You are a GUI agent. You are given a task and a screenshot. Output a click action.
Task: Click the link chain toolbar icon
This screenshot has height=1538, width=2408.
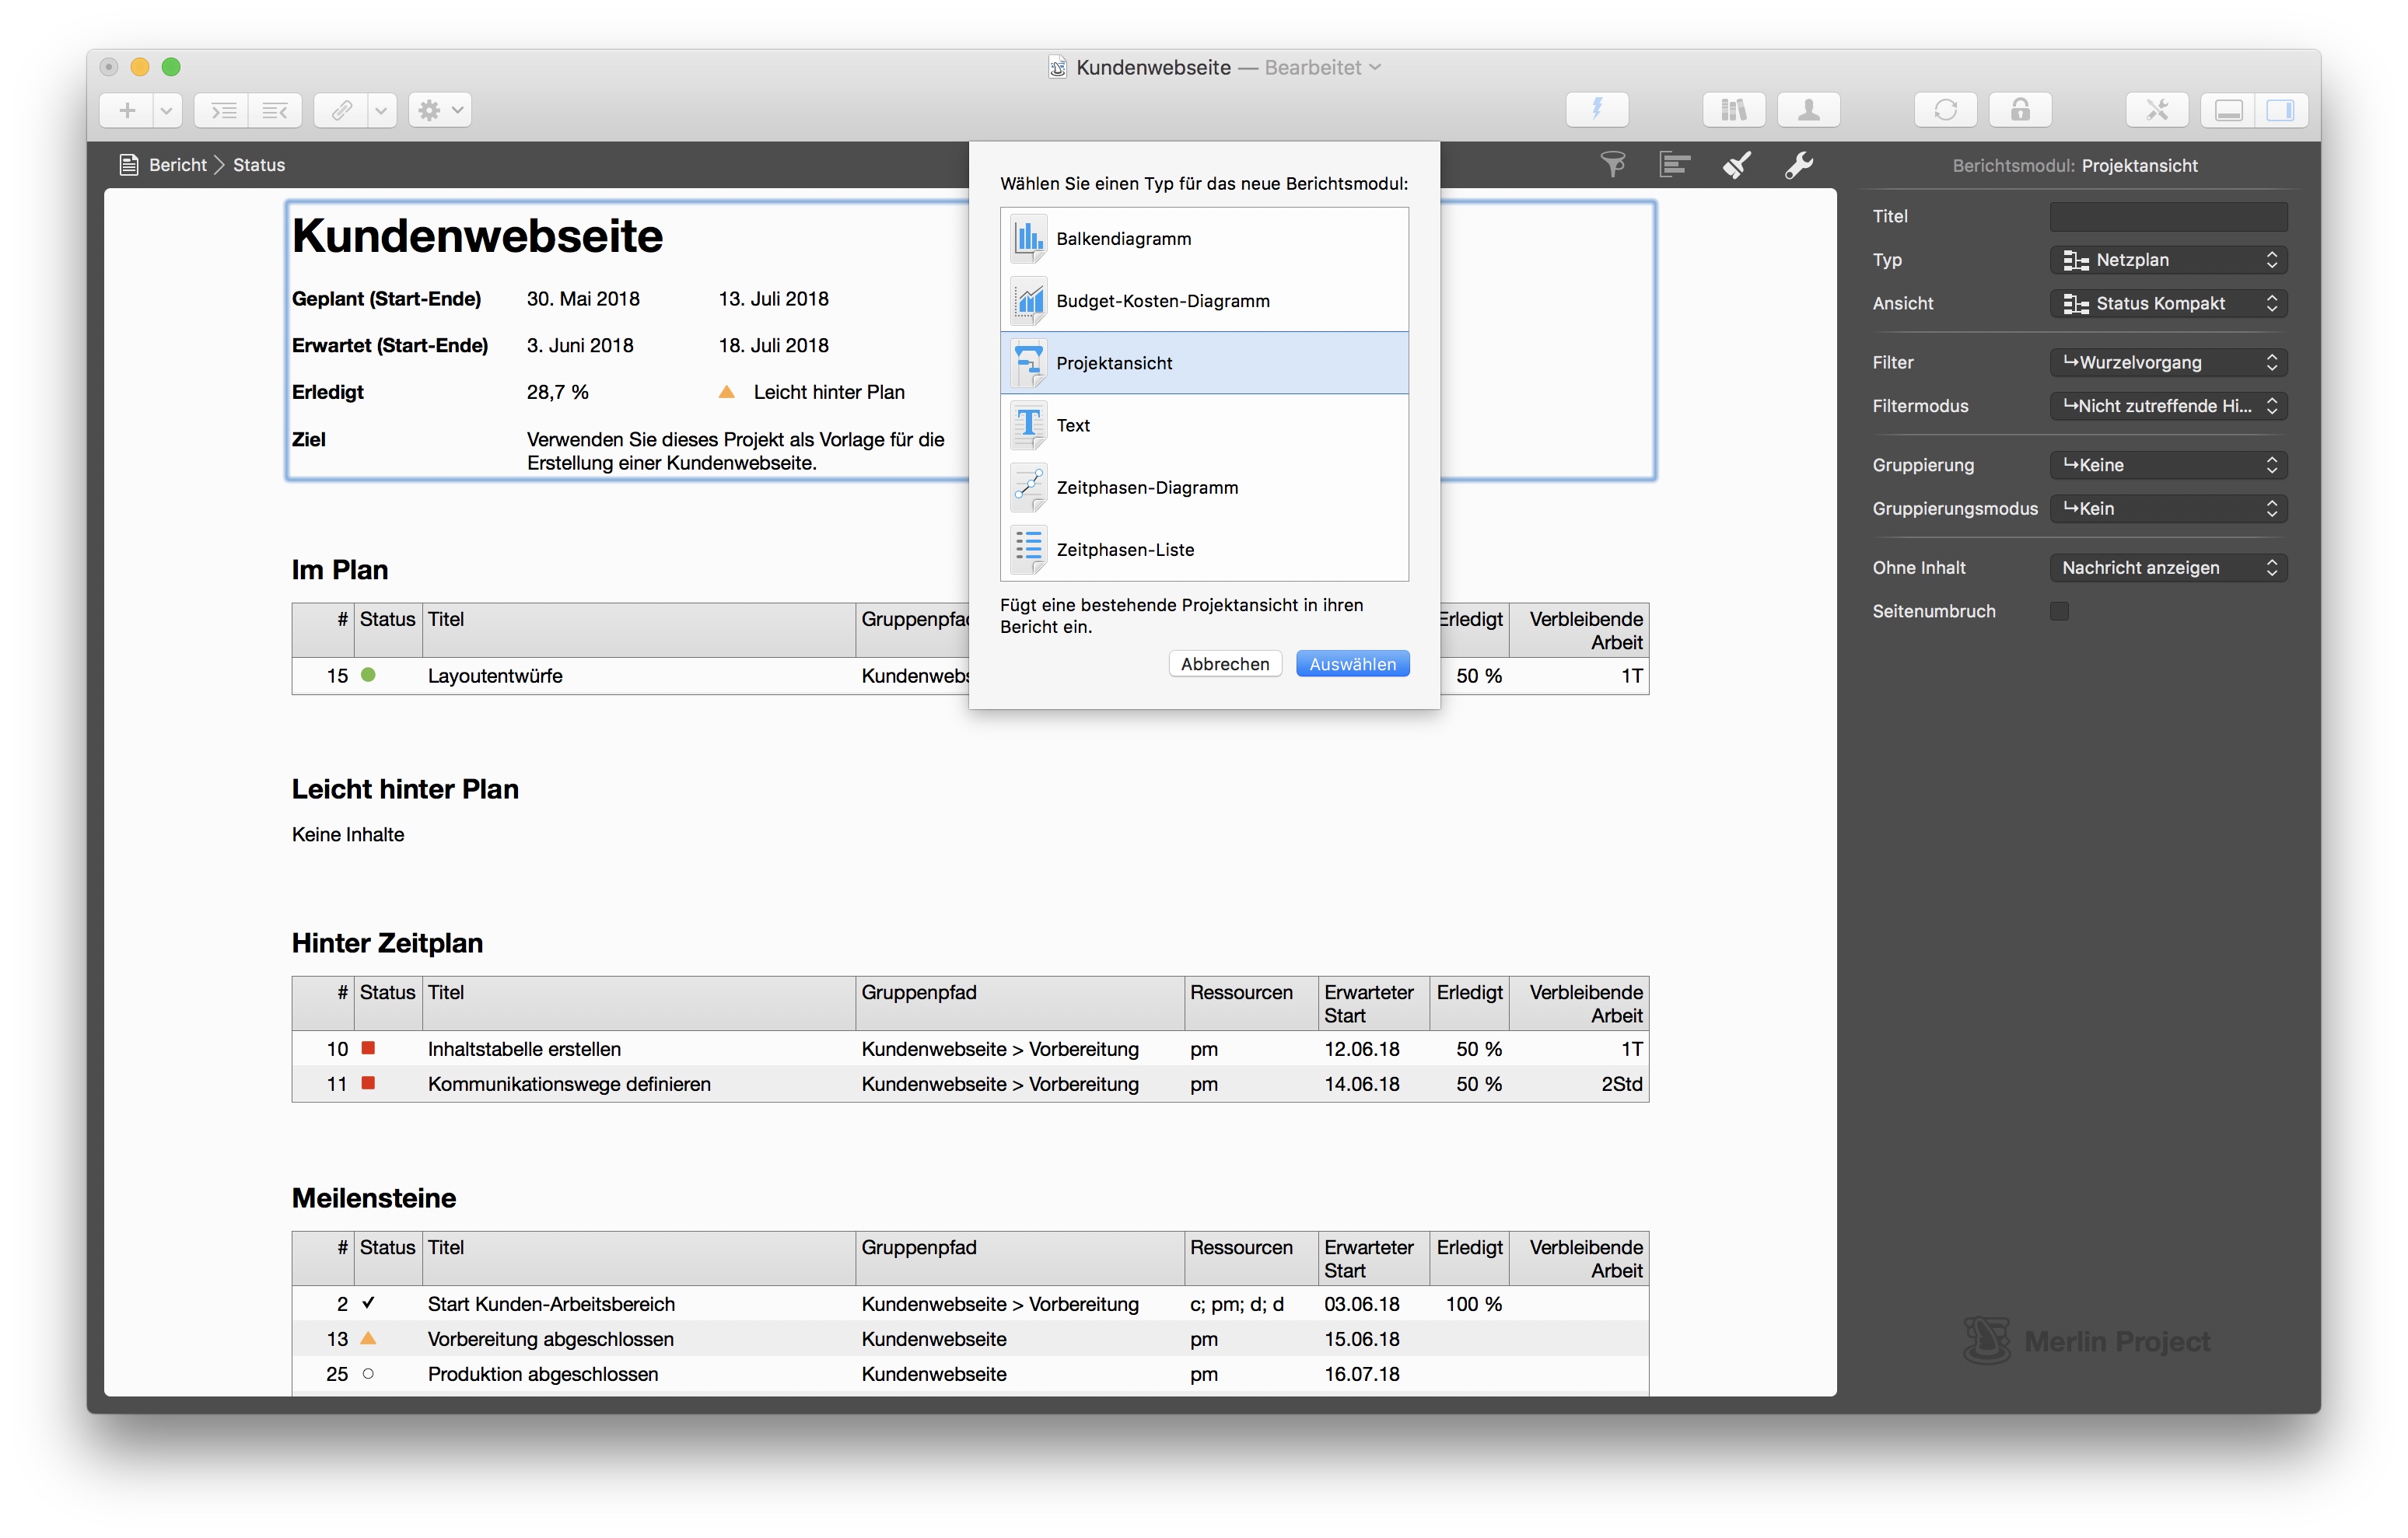(341, 110)
